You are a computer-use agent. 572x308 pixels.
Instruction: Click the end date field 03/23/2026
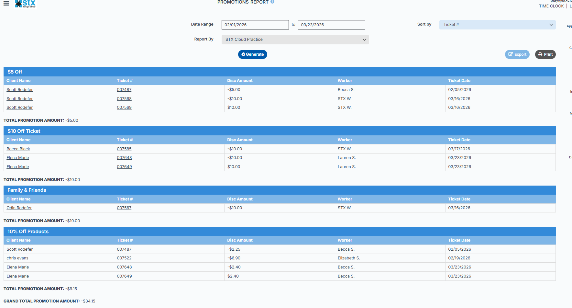331,25
